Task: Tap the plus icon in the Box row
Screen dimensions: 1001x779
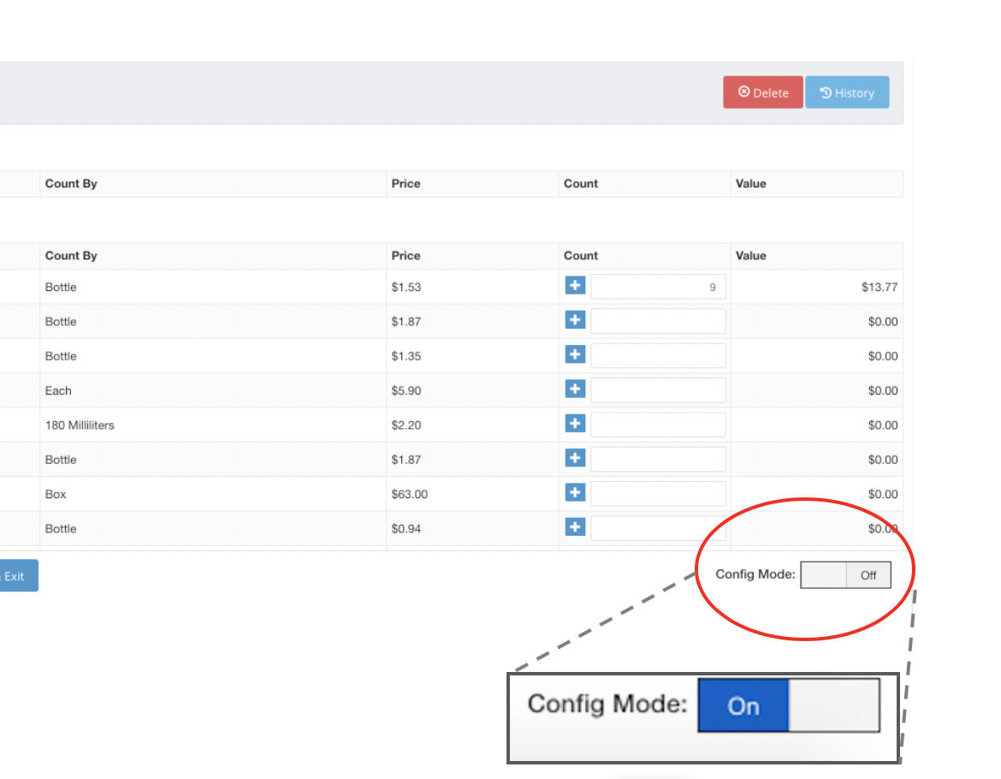Action: coord(575,493)
